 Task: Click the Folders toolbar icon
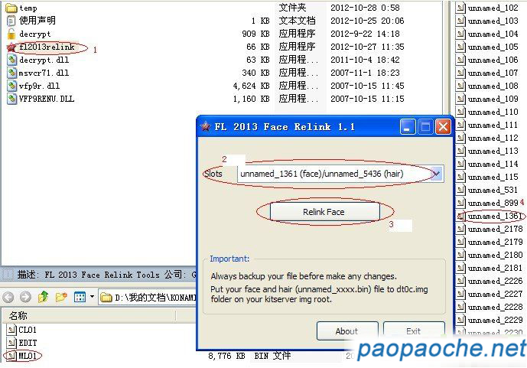(x=61, y=297)
